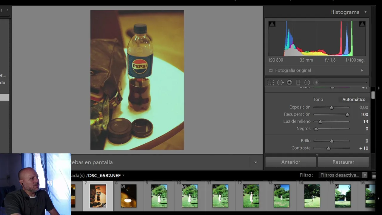Toggle highlight clipping indicator in histogram

click(x=362, y=24)
